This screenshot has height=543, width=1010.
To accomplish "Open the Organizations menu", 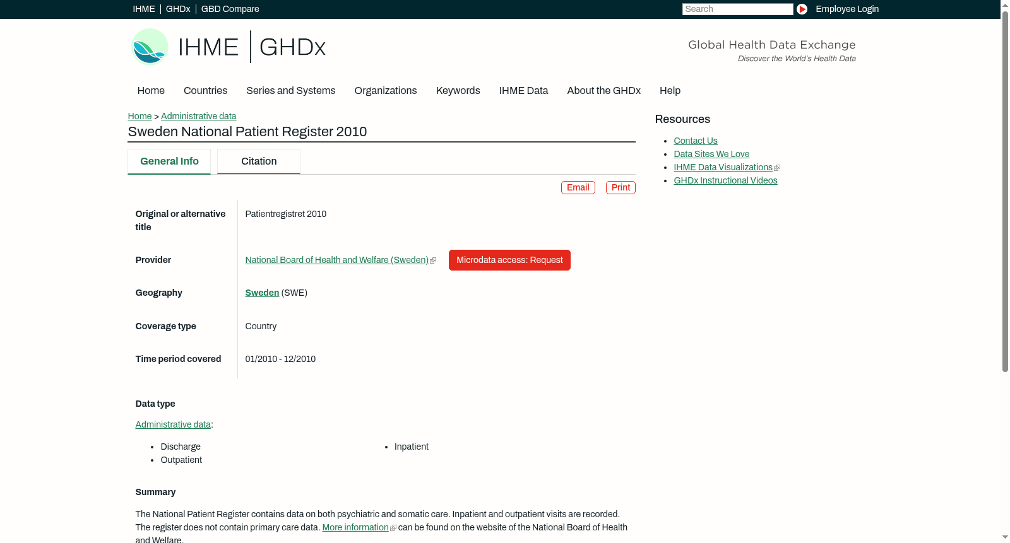I will (x=386, y=91).
